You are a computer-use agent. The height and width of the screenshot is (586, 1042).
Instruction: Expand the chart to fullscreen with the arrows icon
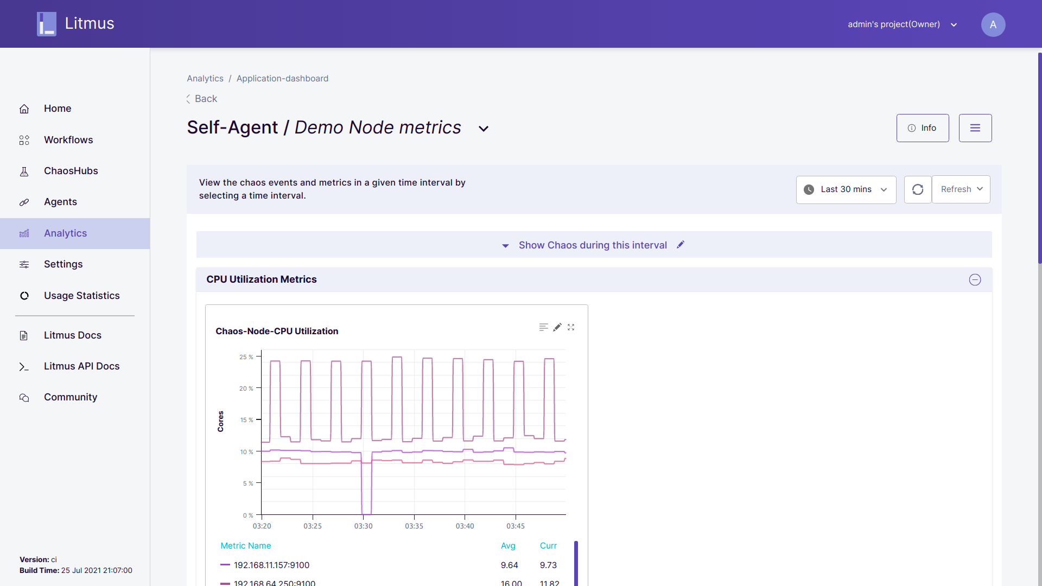[571, 327]
